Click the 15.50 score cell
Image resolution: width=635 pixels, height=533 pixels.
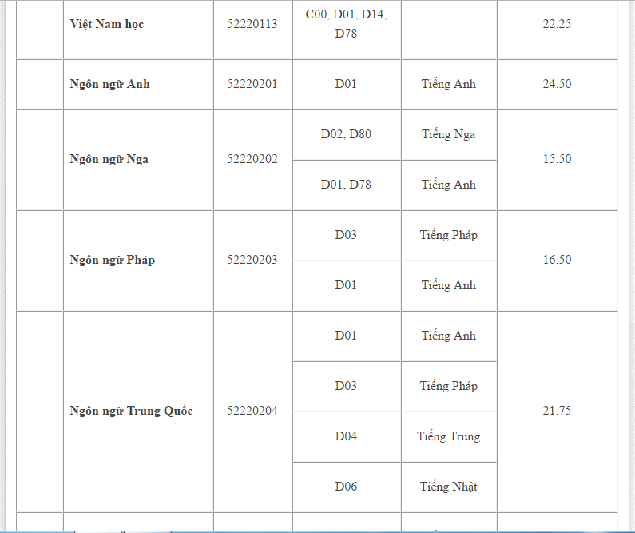pos(557,159)
